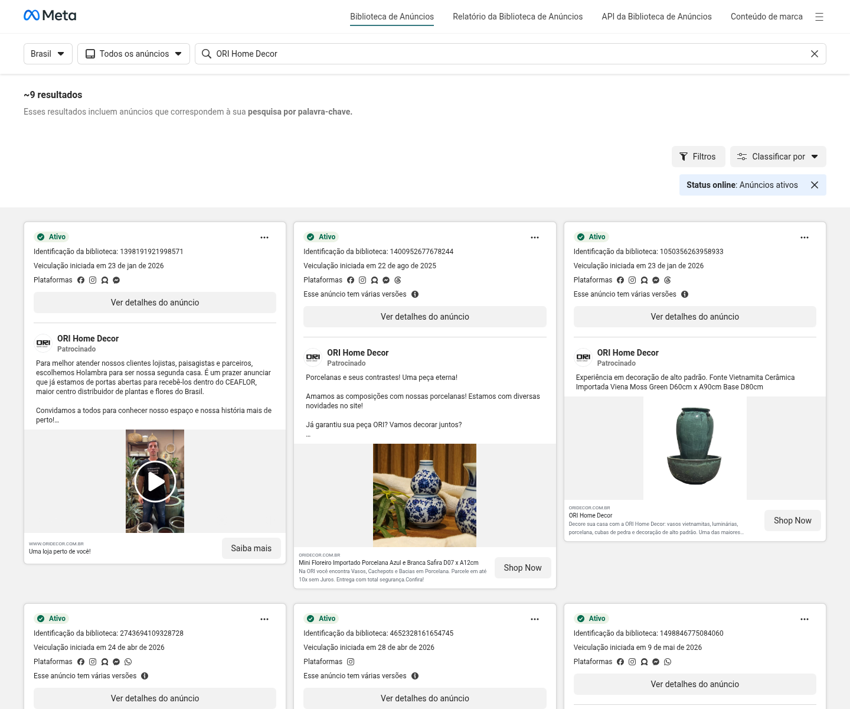
Task: Focus the ad library search field
Action: point(510,54)
